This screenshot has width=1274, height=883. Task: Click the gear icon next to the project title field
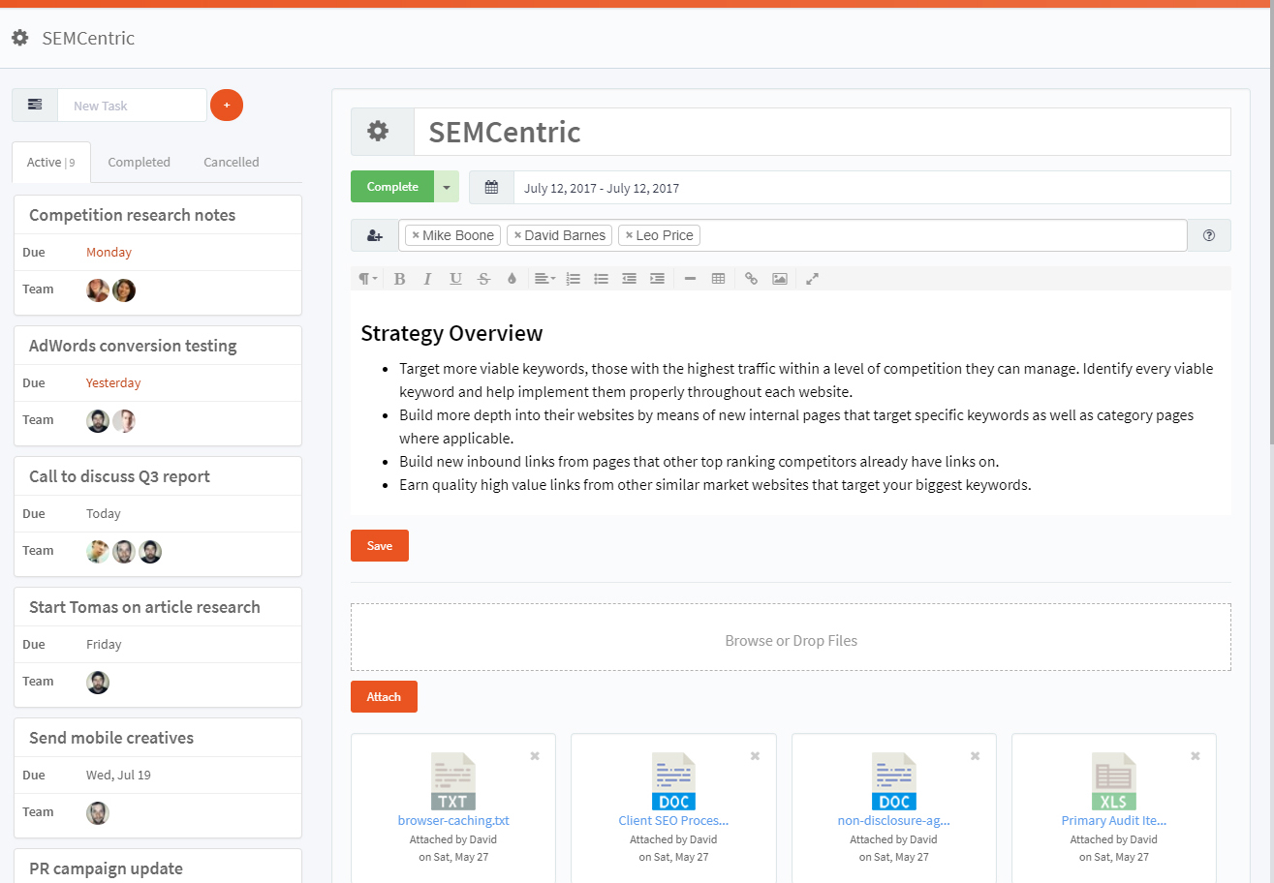(378, 132)
